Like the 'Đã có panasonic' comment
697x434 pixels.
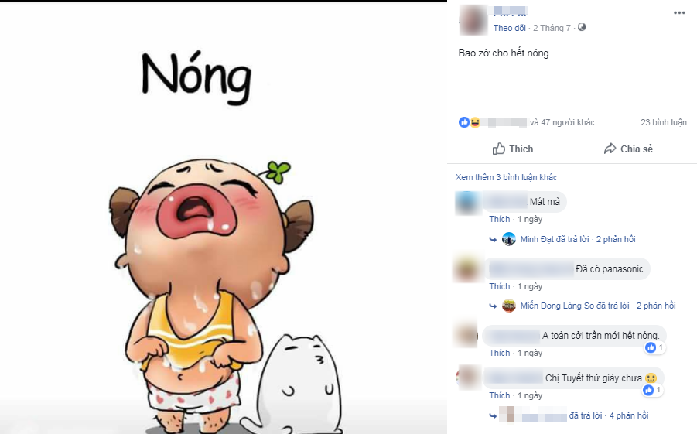(500, 286)
